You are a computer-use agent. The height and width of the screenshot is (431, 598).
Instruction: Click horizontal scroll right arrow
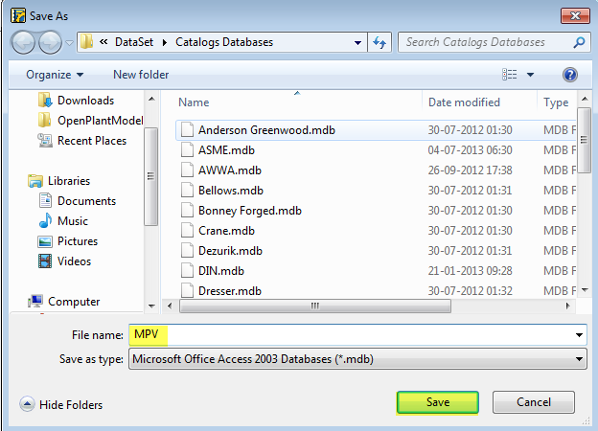(x=568, y=306)
